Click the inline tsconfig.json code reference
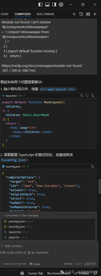 point(14,160)
